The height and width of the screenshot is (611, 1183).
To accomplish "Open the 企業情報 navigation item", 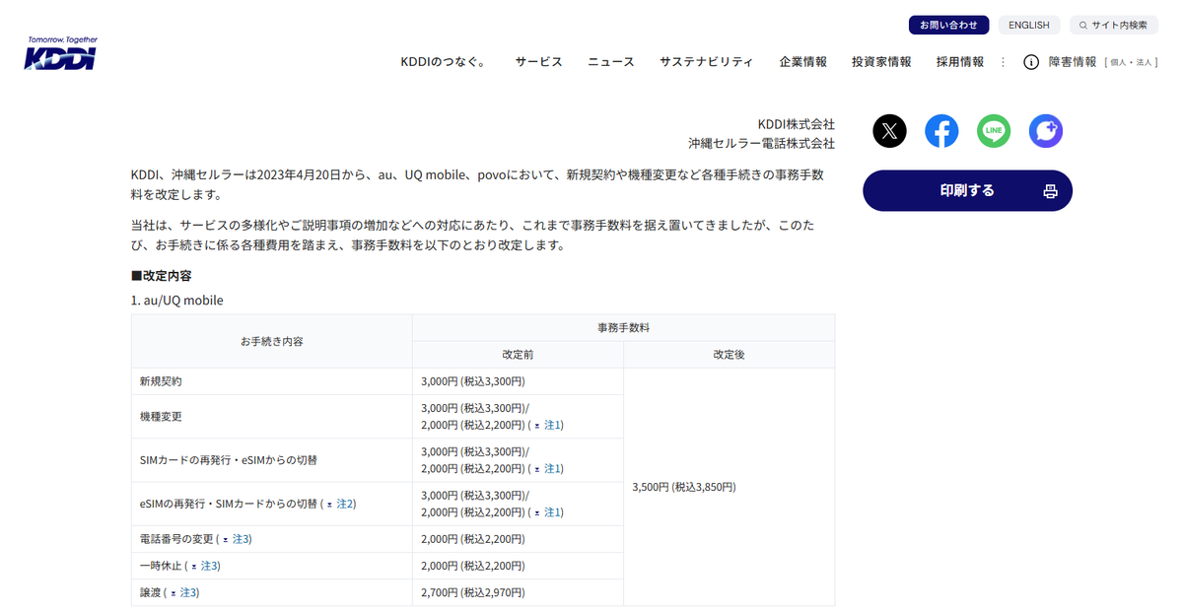I will click(803, 62).
